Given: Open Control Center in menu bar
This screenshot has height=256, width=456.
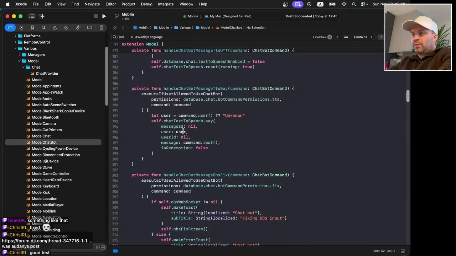Looking at the screenshot, I should (363, 4).
